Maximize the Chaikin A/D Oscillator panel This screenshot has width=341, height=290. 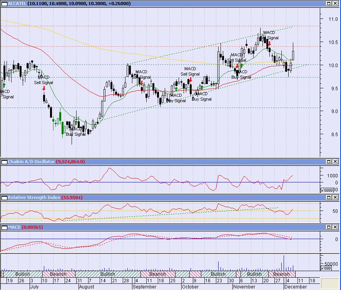tap(329, 162)
